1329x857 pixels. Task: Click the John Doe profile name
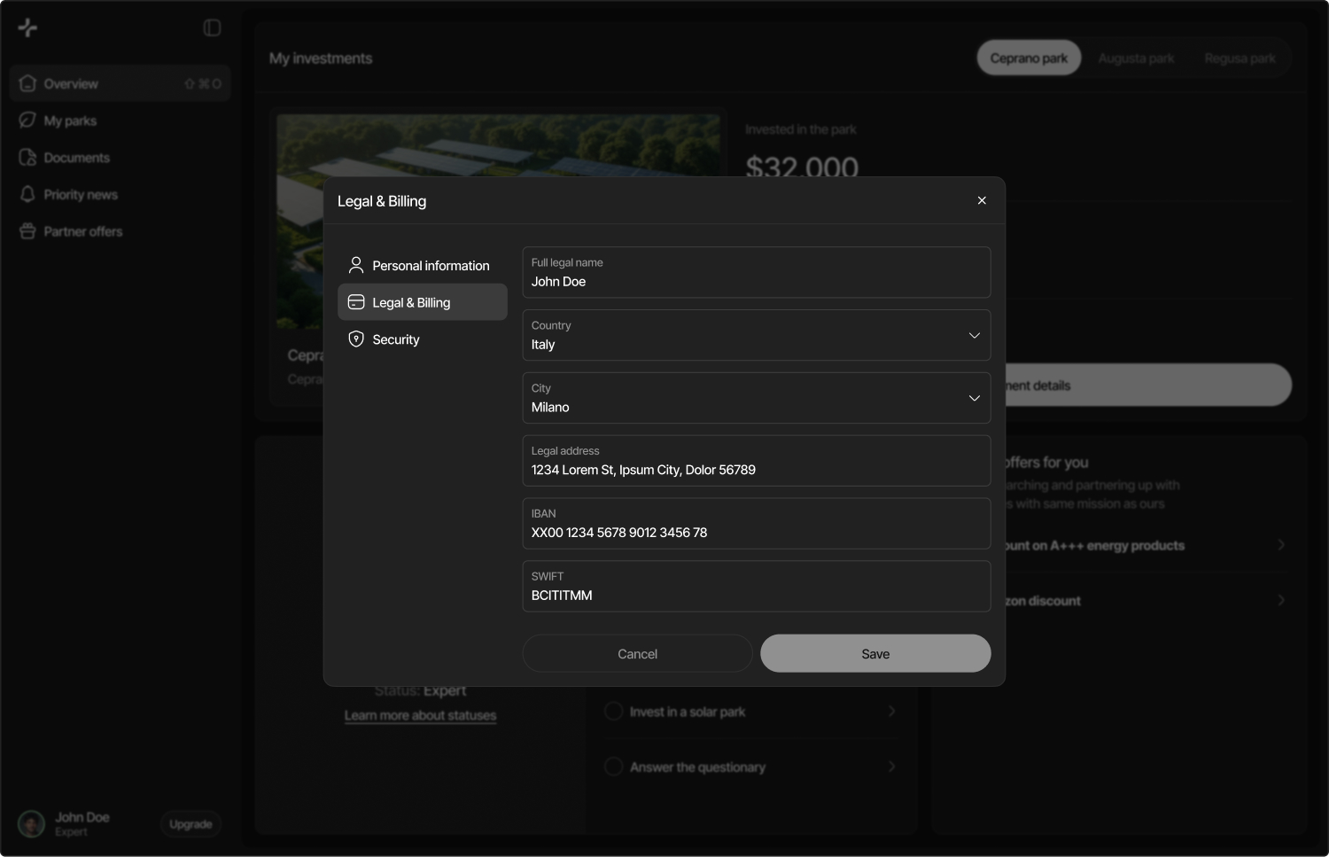coord(82,817)
